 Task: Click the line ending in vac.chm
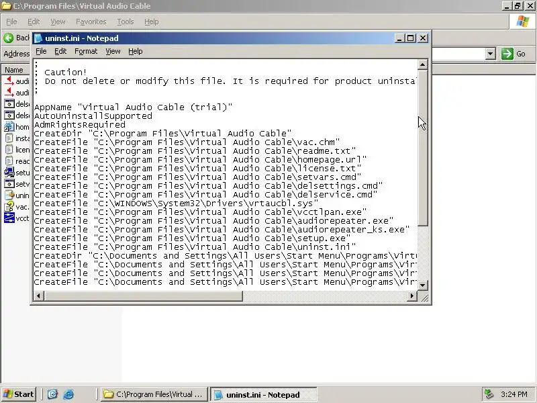[x=187, y=142]
